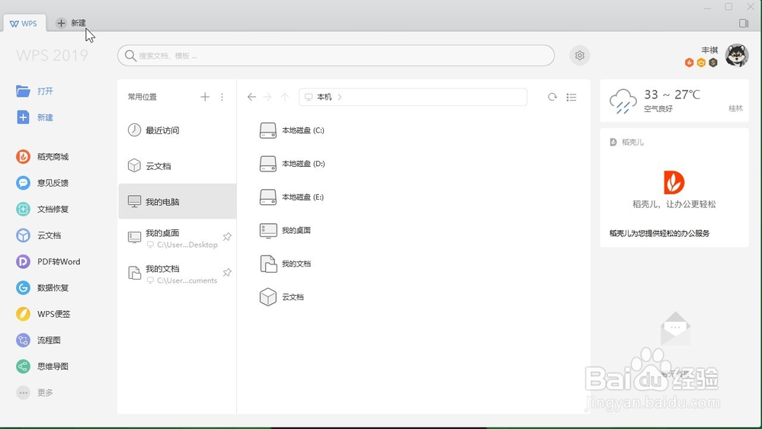Select 云文档 in locations list

tap(178, 165)
